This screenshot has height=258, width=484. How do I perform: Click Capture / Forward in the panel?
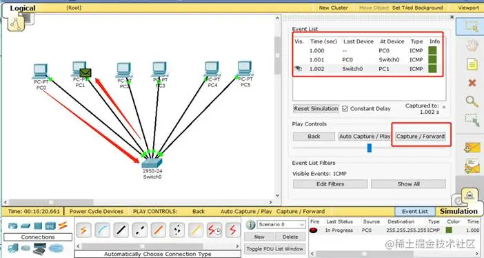pos(421,137)
